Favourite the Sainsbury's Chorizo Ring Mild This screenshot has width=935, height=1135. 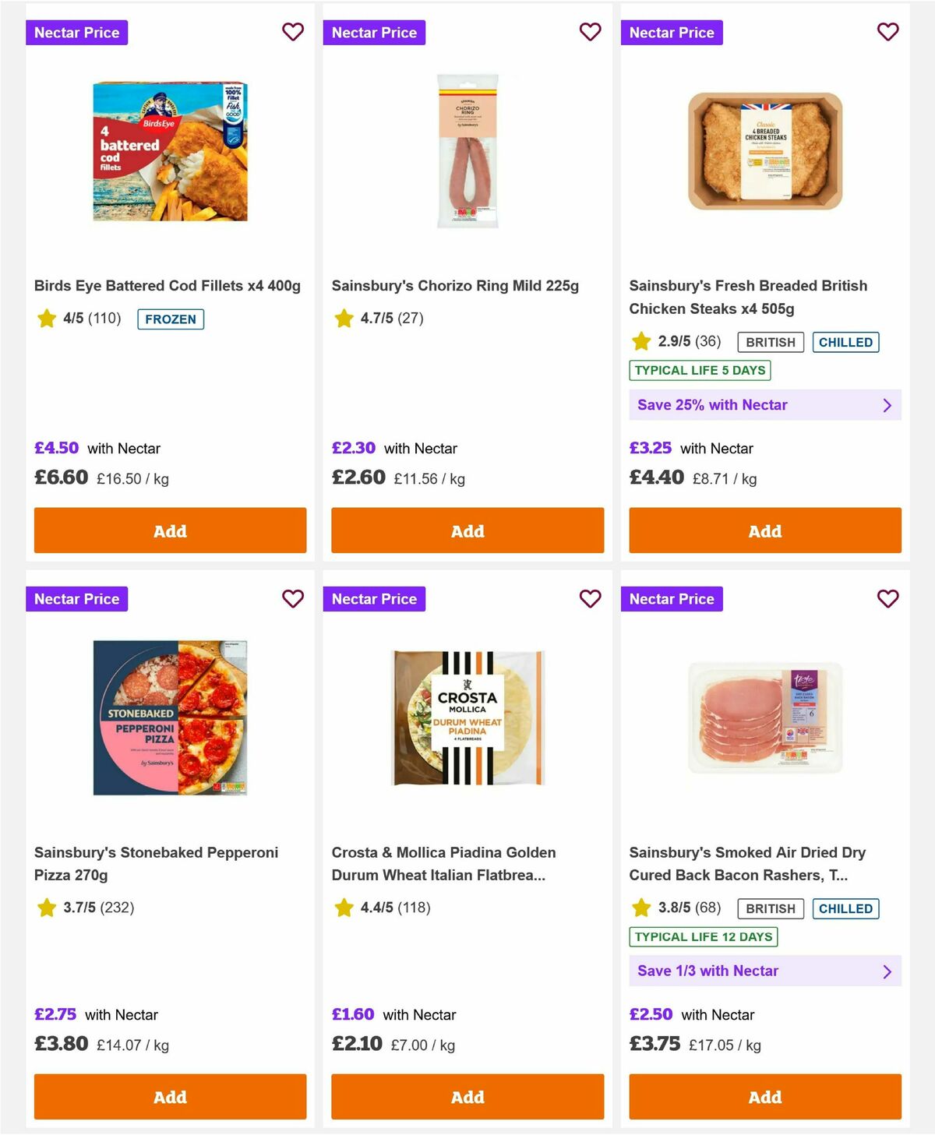tap(591, 32)
